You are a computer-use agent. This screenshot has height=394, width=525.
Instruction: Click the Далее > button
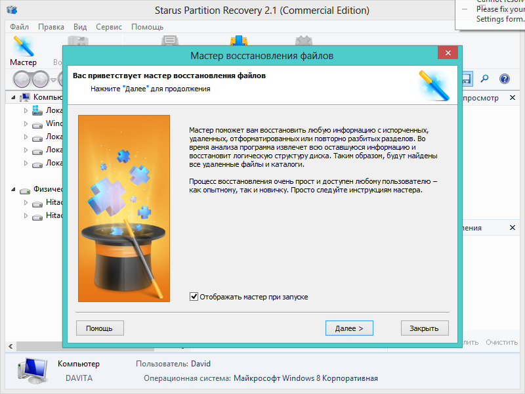(x=349, y=328)
